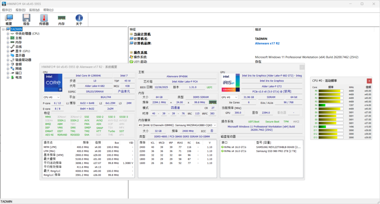Select the 显卡 (GPU) tree node
This screenshot has height=204, width=380.
(23, 51)
